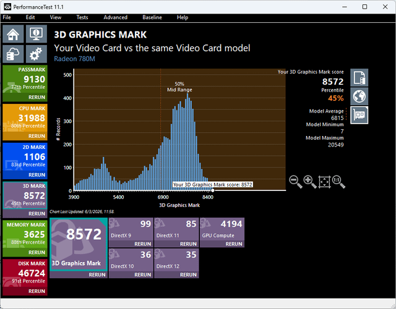This screenshot has height=309, width=396.
Task: Reset chart zoom to 1:1
Action: [338, 182]
